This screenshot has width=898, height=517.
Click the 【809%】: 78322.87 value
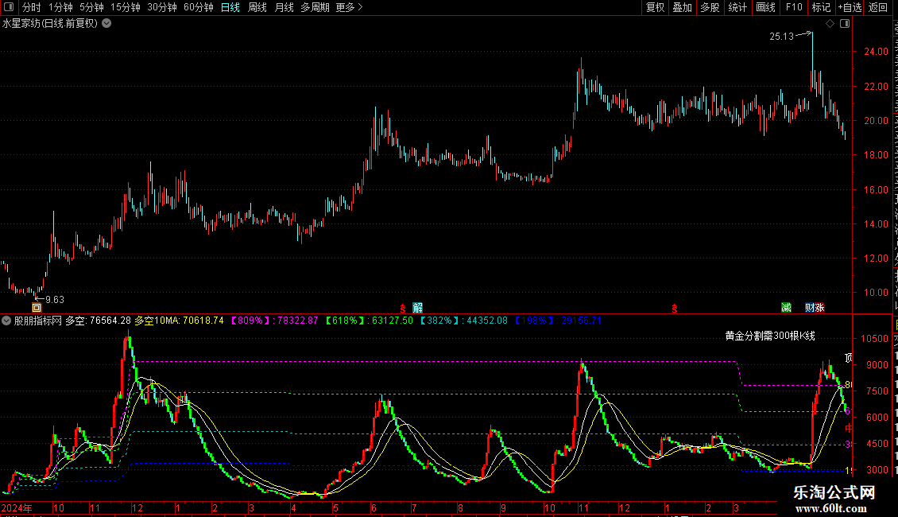pyautogui.click(x=274, y=321)
